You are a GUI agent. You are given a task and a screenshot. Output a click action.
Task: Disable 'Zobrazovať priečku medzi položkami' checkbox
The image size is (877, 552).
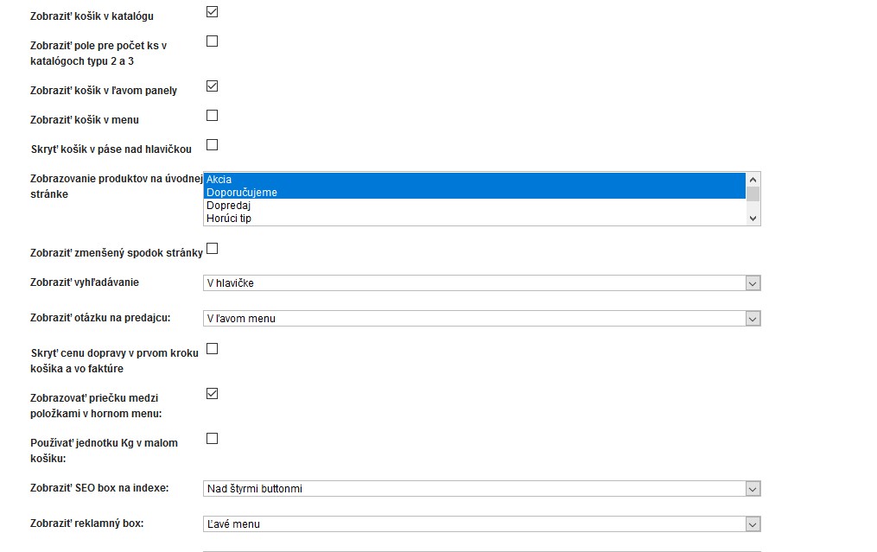point(212,394)
